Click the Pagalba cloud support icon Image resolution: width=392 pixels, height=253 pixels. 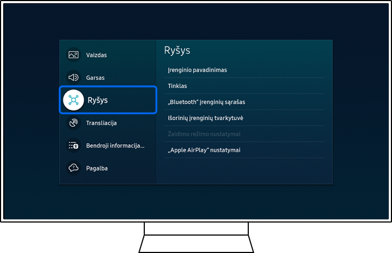(x=73, y=168)
